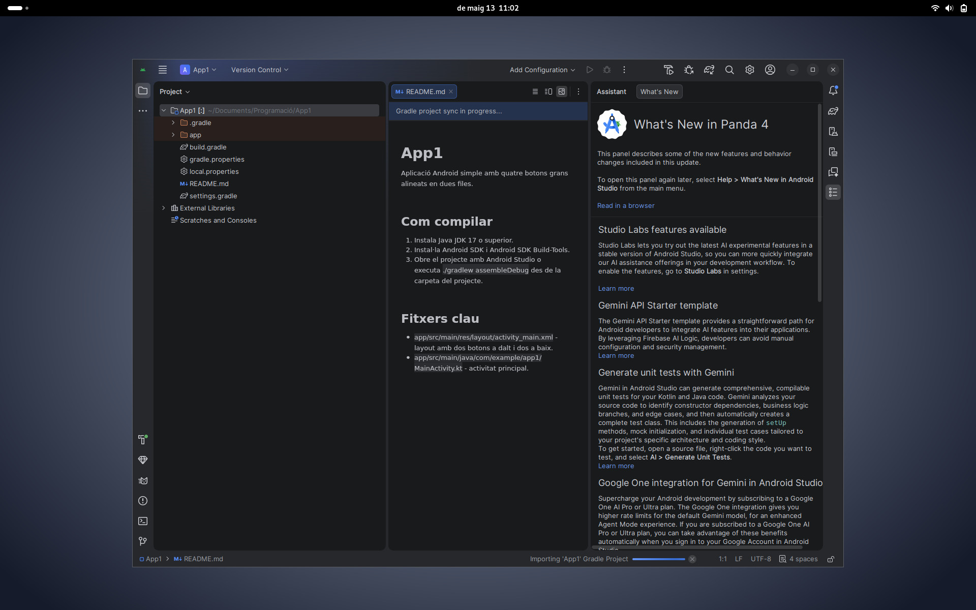Open the account profile icon
Image resolution: width=976 pixels, height=610 pixels.
(770, 70)
